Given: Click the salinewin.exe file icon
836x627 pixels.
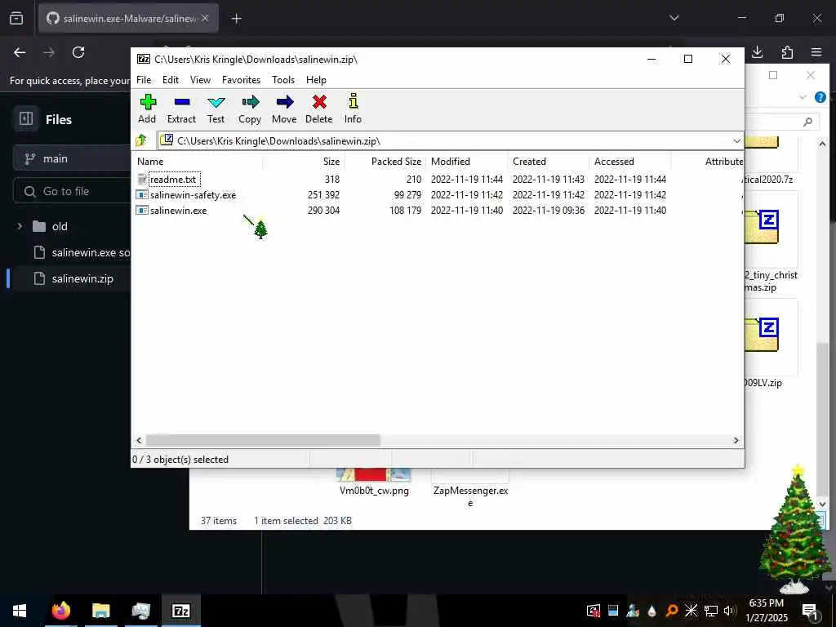Looking at the screenshot, I should tap(142, 210).
